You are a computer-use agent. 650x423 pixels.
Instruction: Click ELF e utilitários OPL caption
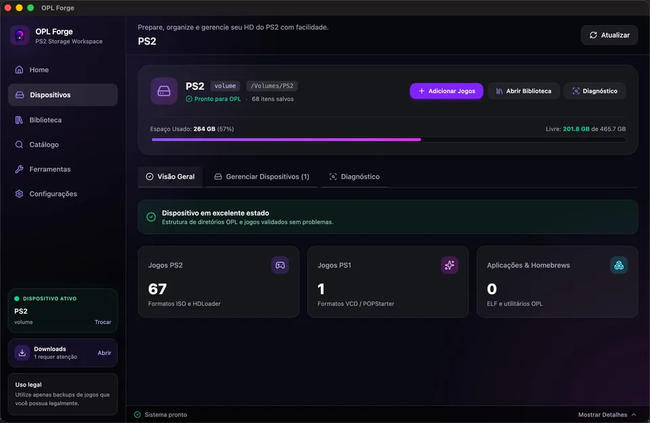[515, 304]
